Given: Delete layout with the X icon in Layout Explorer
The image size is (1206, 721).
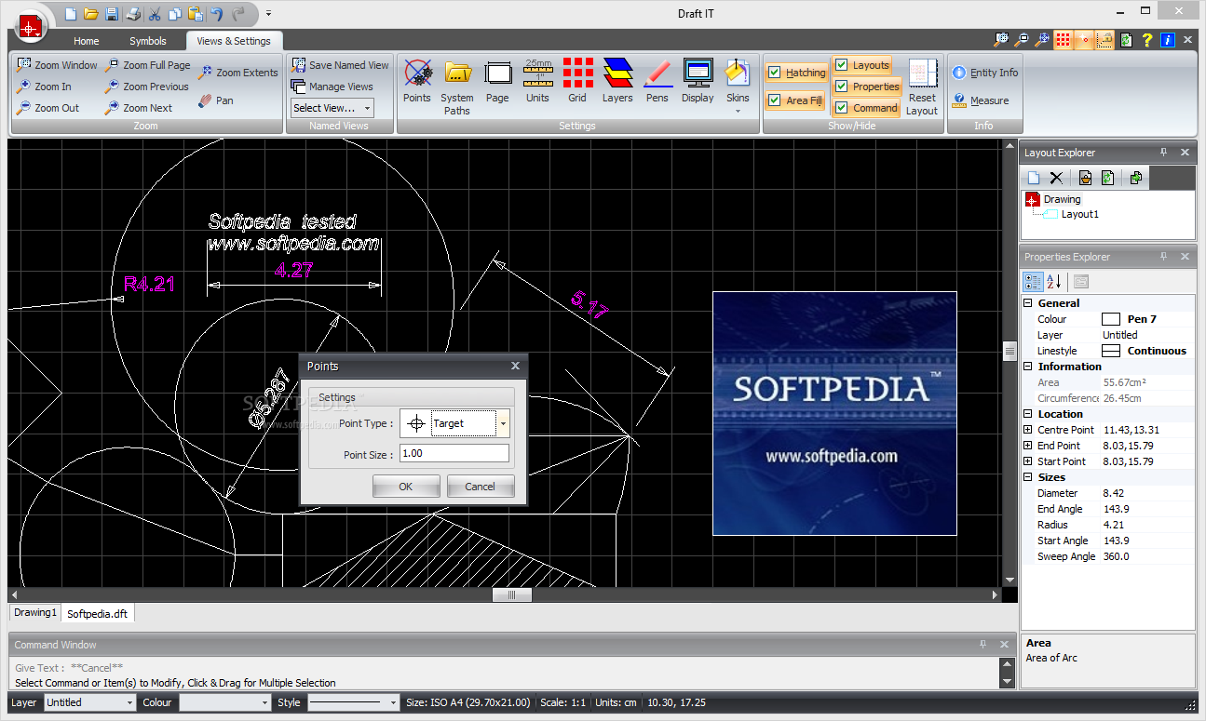Looking at the screenshot, I should click(1056, 178).
